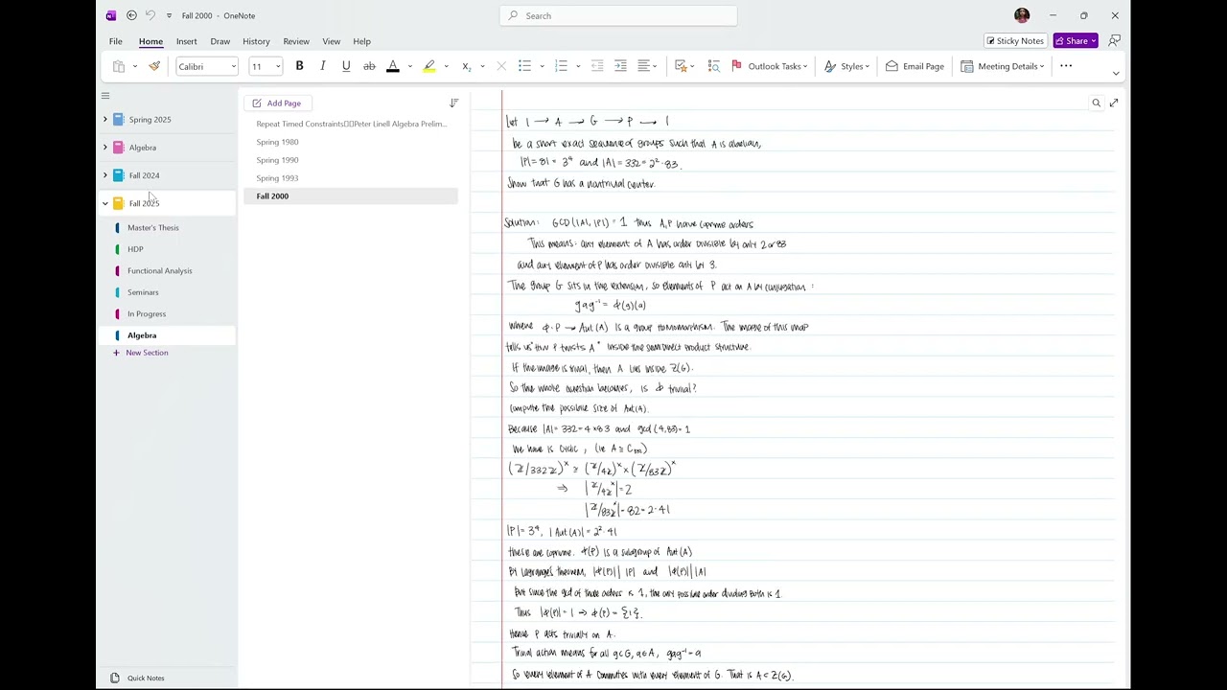Open the user account picture

(x=1022, y=15)
